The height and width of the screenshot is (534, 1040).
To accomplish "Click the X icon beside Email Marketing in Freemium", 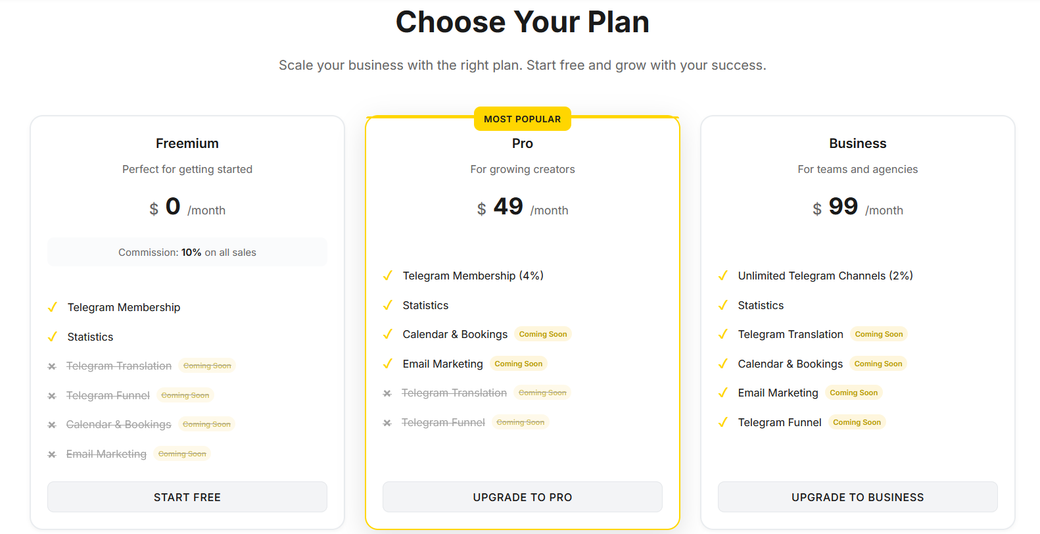I will pos(53,453).
